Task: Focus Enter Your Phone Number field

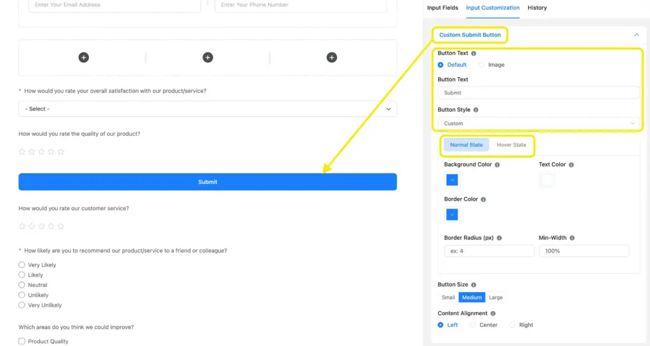Action: click(x=300, y=5)
